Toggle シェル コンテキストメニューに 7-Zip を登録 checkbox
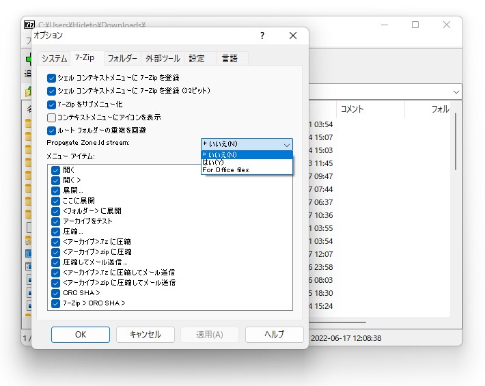 51,78
